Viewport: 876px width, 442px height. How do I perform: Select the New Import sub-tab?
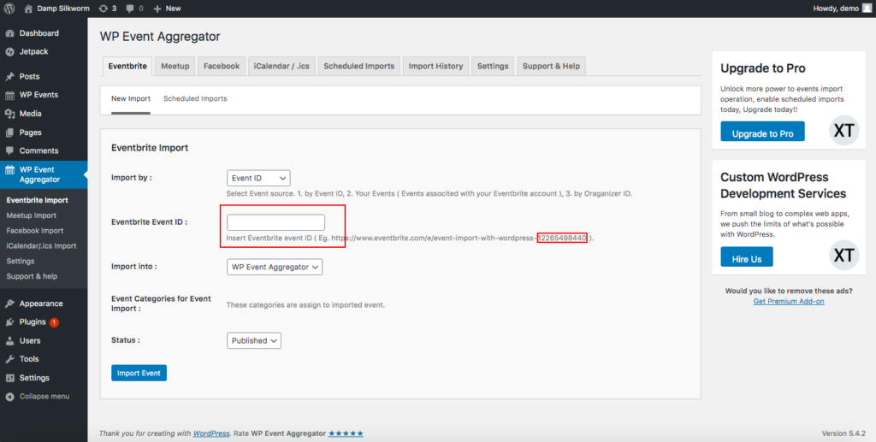(x=131, y=99)
